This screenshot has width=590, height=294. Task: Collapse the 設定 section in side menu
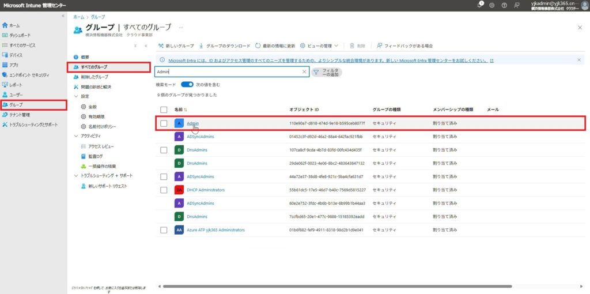[x=76, y=96]
